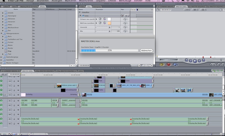
Task: Toggle visibility of track V4
Action: click(2, 81)
